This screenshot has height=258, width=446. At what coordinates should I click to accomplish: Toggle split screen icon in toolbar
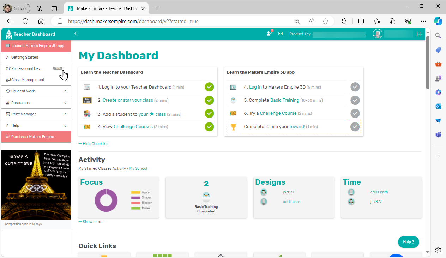(361, 21)
